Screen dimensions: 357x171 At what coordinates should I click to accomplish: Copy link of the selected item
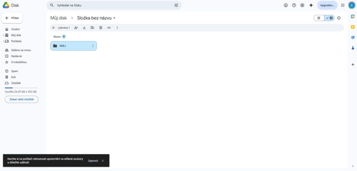[109, 28]
